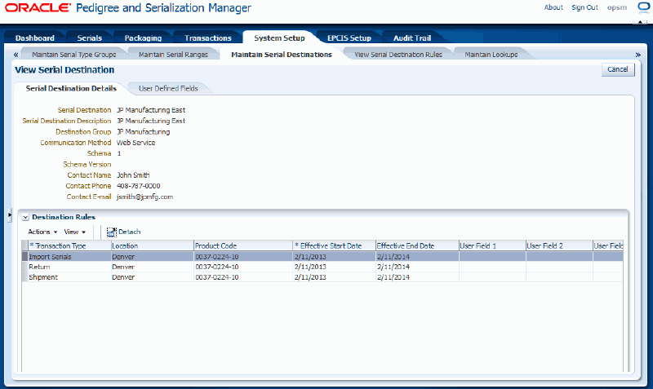Image resolution: width=653 pixels, height=389 pixels.
Task: Select the Import Serials row
Action: click(x=322, y=257)
